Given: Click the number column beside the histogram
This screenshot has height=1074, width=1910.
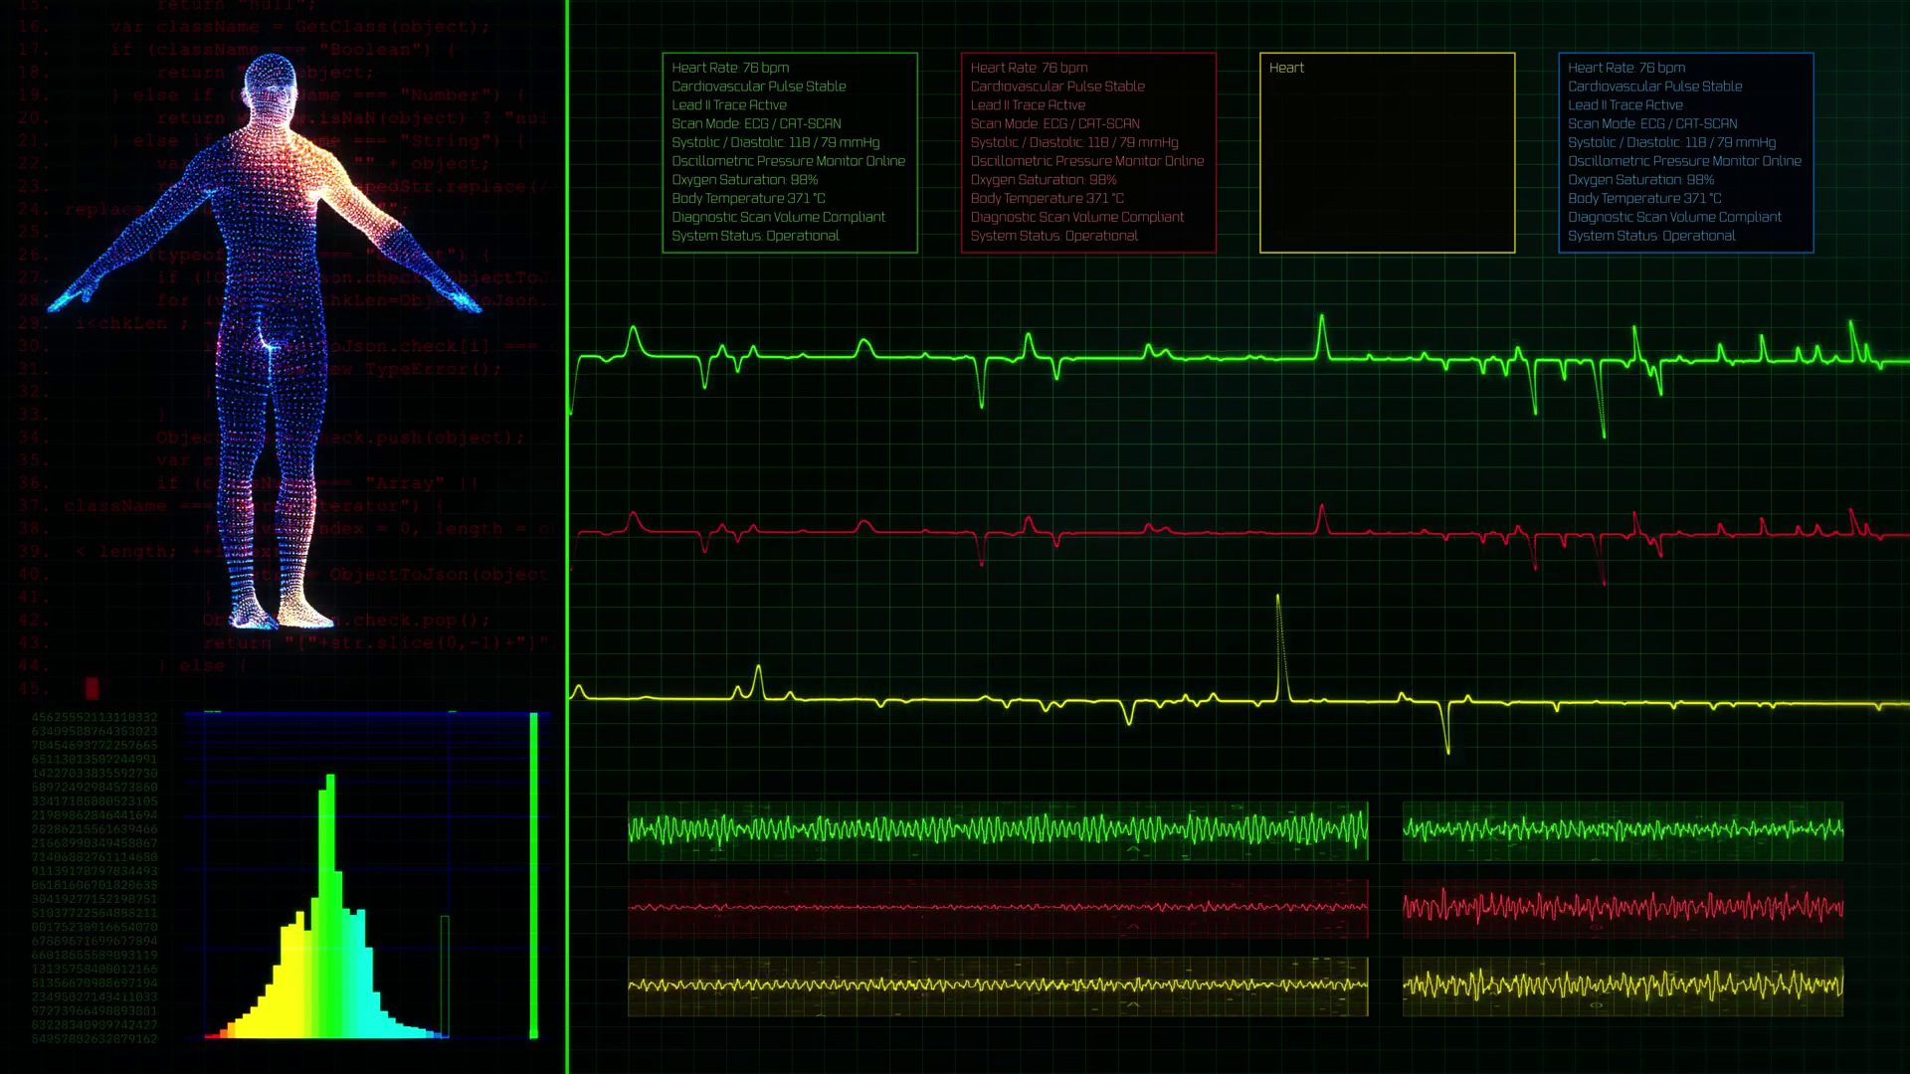Looking at the screenshot, I should point(95,877).
